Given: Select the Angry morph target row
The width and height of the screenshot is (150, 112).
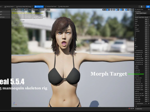Looking at the screenshot, I should (136, 21).
